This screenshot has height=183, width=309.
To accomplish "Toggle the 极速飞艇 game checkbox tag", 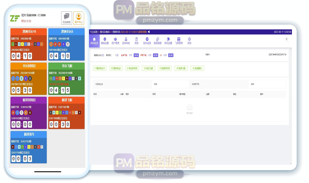I will pos(181,68).
